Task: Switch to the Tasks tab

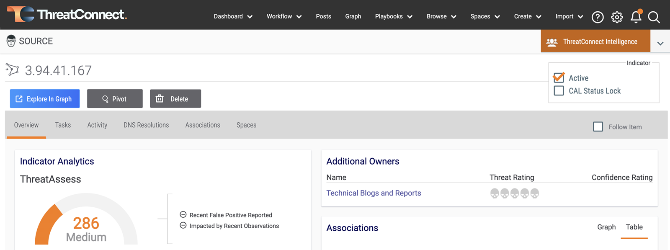Action: pos(63,125)
